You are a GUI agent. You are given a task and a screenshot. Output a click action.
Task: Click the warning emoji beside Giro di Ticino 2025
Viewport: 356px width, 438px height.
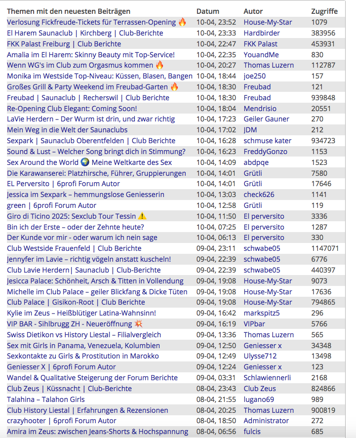pos(142,216)
